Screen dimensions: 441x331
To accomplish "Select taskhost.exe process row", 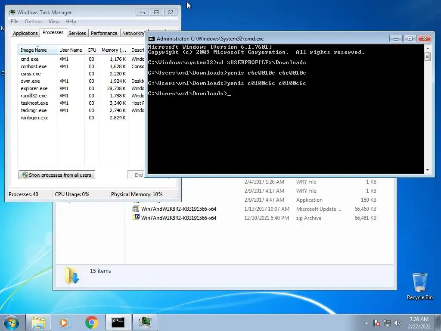I will 81,103.
